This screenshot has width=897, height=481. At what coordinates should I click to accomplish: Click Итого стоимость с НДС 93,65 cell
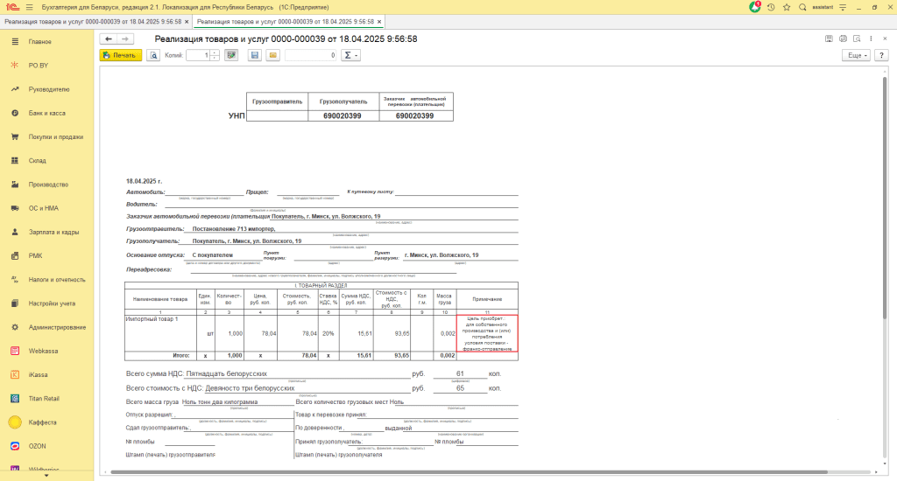pos(392,355)
